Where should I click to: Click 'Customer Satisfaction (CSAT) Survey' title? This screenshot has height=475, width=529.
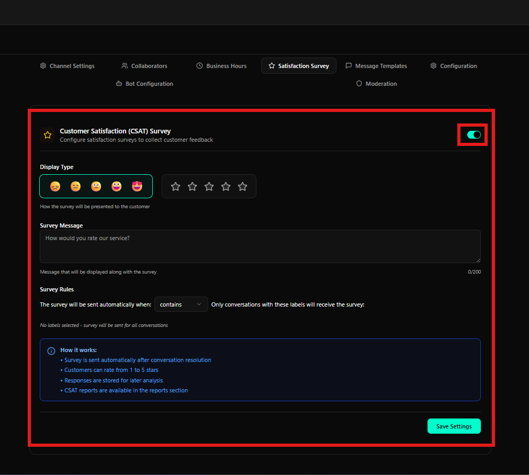click(116, 131)
